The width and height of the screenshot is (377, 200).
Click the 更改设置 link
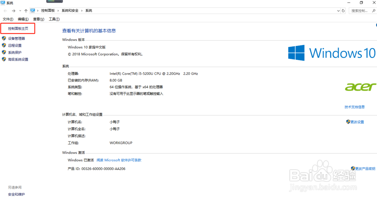pos(357,122)
